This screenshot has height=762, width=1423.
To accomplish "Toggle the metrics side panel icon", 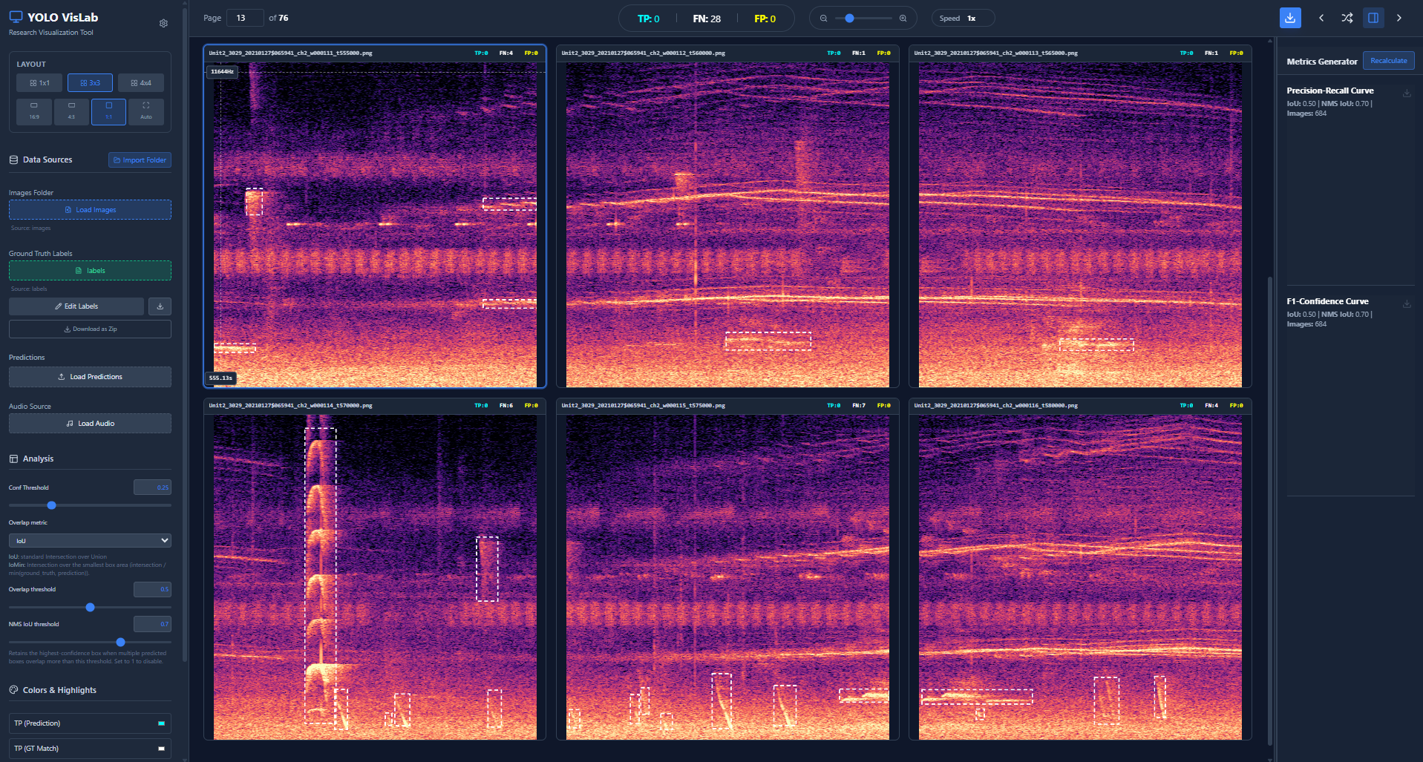I will click(1373, 18).
